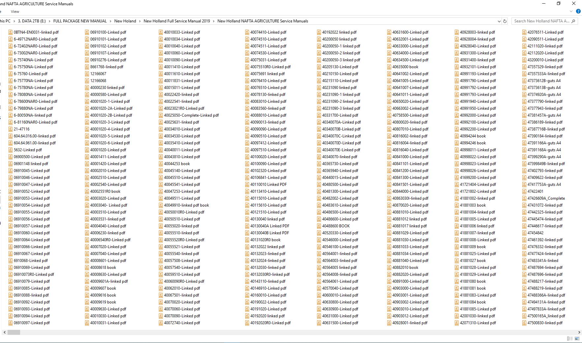This screenshot has width=582, height=343.
Task: Select file 41881027 book
Action: pyautogui.click(x=471, y=261)
